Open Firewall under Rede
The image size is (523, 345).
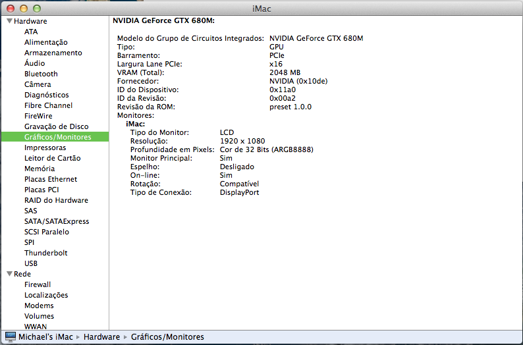pos(38,284)
